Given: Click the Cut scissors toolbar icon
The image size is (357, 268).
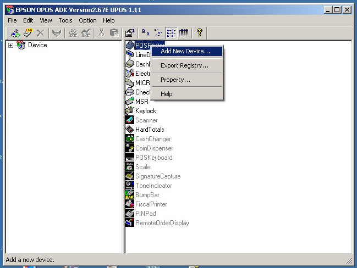Looking at the screenshot, I should click(x=101, y=33).
